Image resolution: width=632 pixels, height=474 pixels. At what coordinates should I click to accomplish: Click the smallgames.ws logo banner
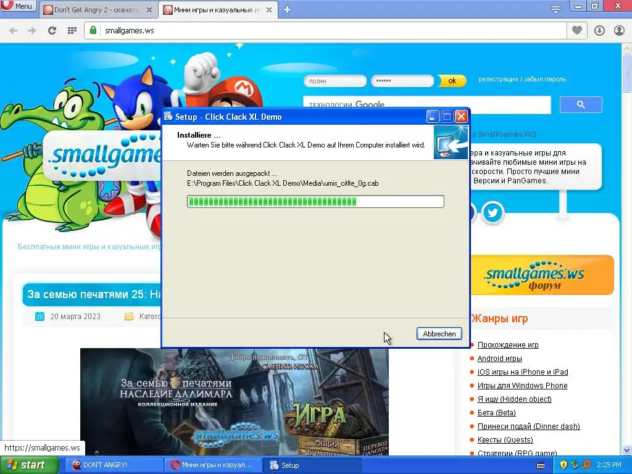point(103,155)
